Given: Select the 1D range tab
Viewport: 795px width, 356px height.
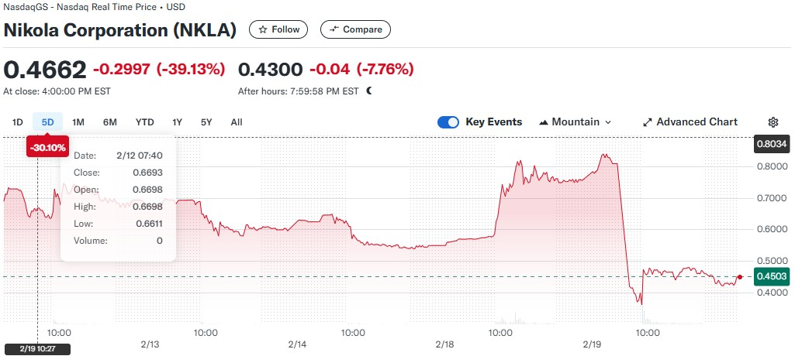Looking at the screenshot, I should click(18, 122).
